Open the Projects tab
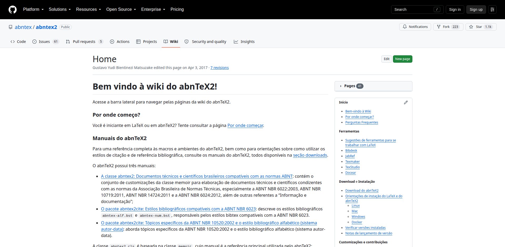The width and height of the screenshot is (505, 247). coord(147,42)
